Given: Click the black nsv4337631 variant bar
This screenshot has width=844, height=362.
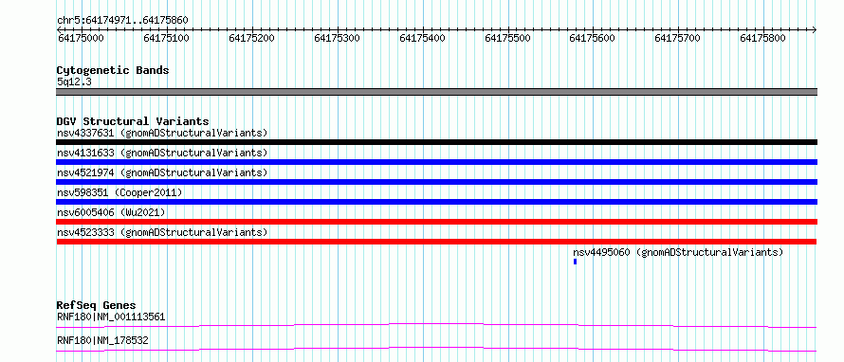Looking at the screenshot, I should pyautogui.click(x=436, y=142).
